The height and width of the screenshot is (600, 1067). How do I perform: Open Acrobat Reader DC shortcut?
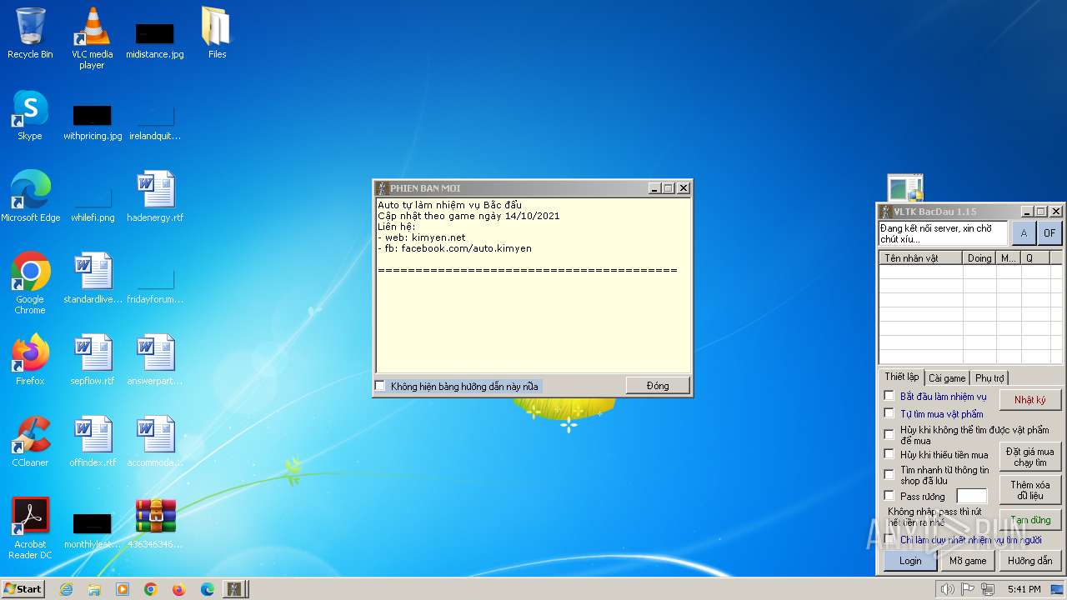coord(30,528)
